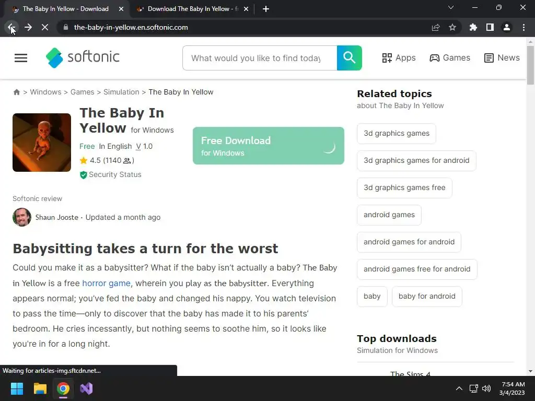Viewport: 535px width, 401px height.
Task: Click the Softonic logo
Action: pos(83,57)
